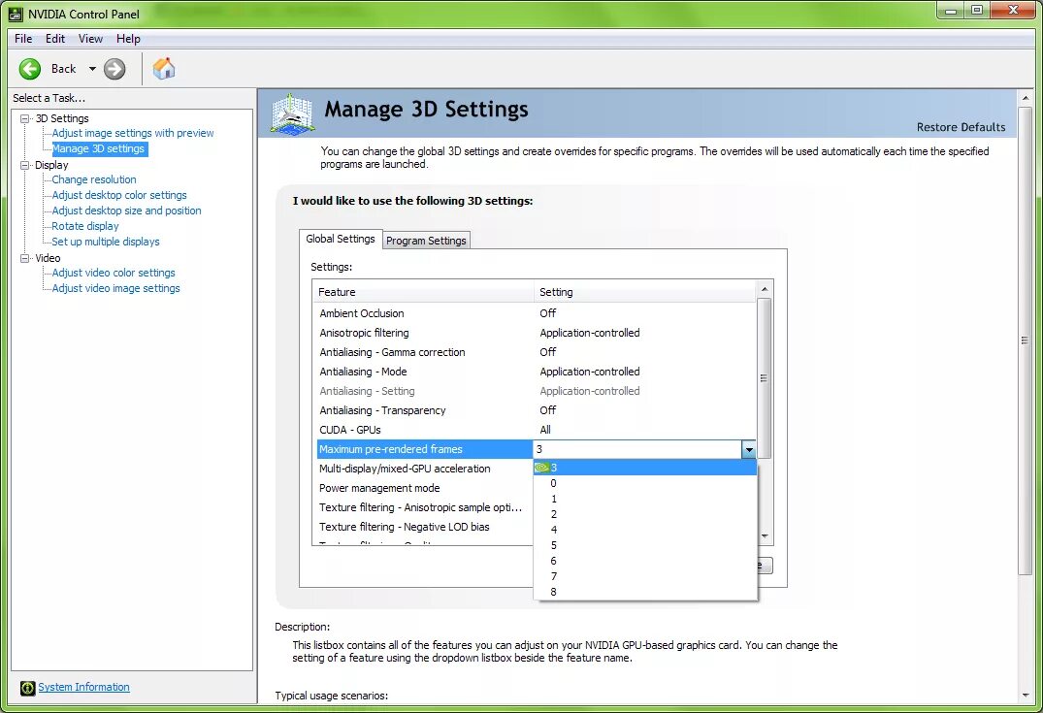Click the Setting column header
This screenshot has height=713, width=1043.
(644, 292)
